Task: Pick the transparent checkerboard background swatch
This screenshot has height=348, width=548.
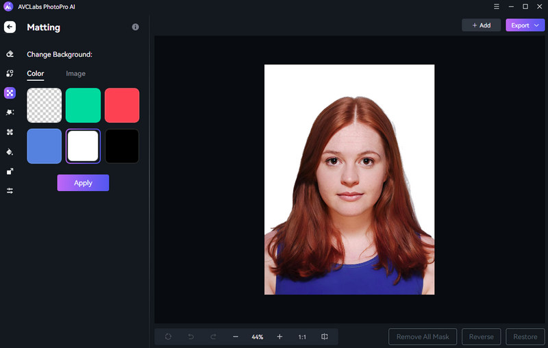Action: 44,105
